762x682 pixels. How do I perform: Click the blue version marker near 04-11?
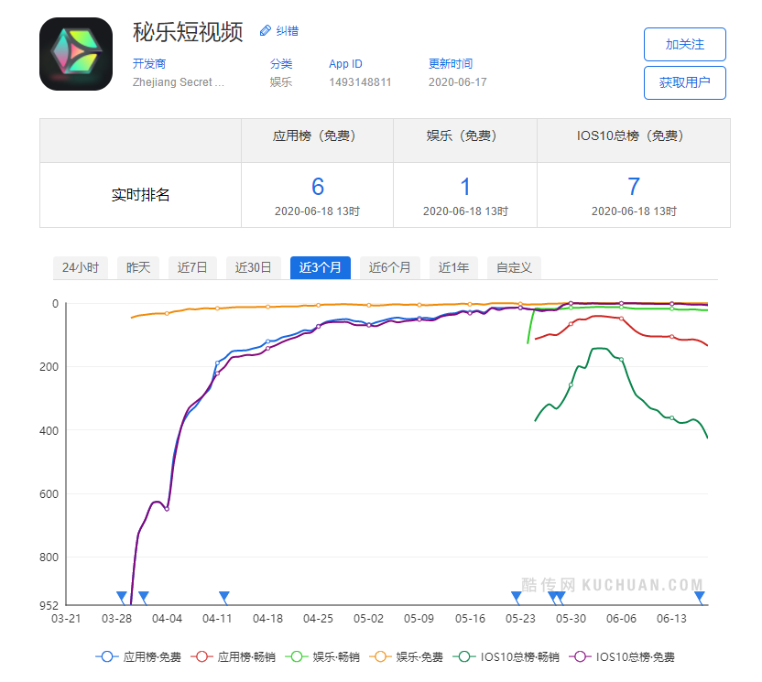click(223, 597)
